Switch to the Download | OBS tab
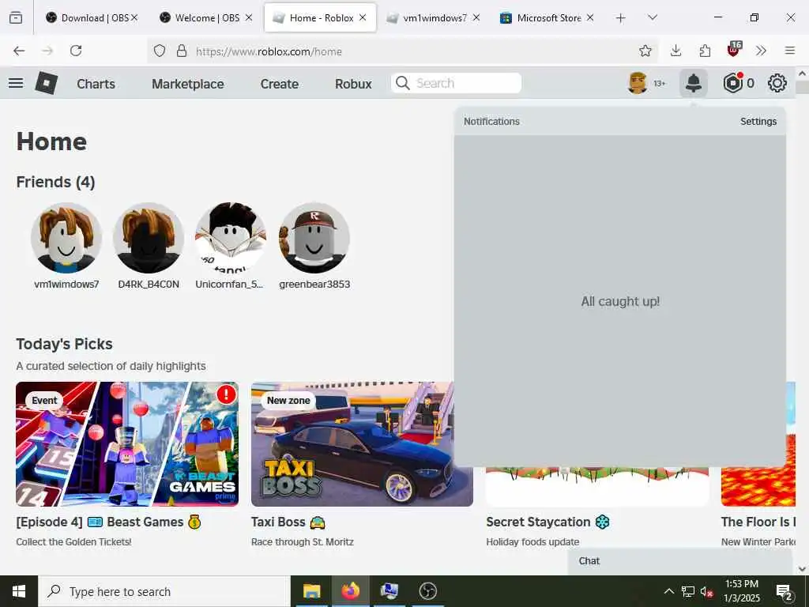This screenshot has width=809, height=607. point(92,18)
